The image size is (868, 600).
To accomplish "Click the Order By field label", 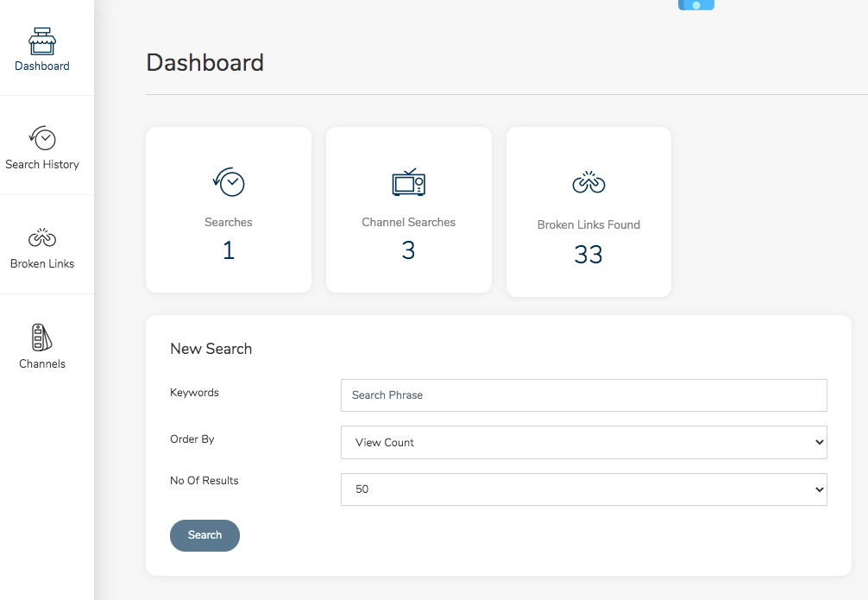I will (192, 439).
